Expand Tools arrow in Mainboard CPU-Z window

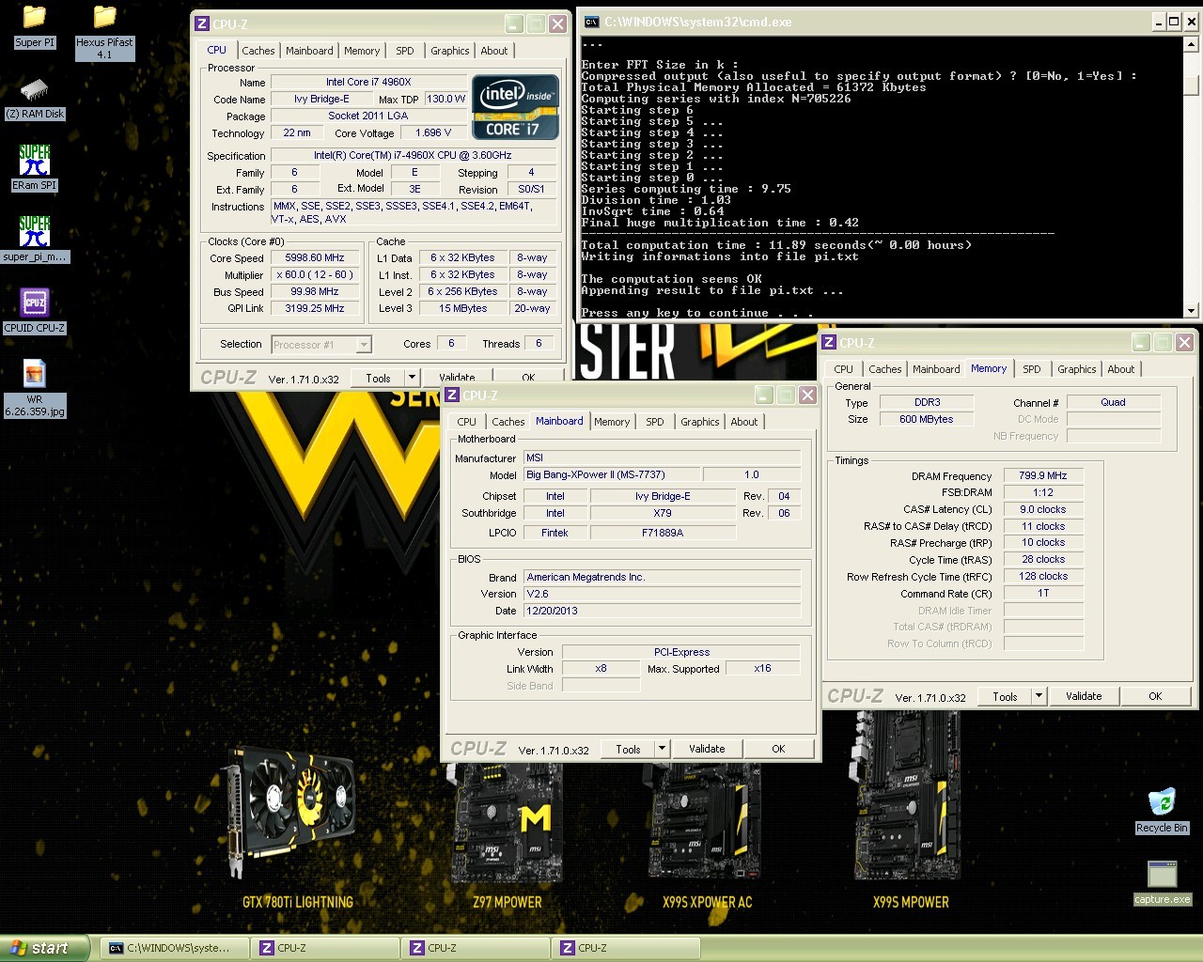[x=662, y=749]
